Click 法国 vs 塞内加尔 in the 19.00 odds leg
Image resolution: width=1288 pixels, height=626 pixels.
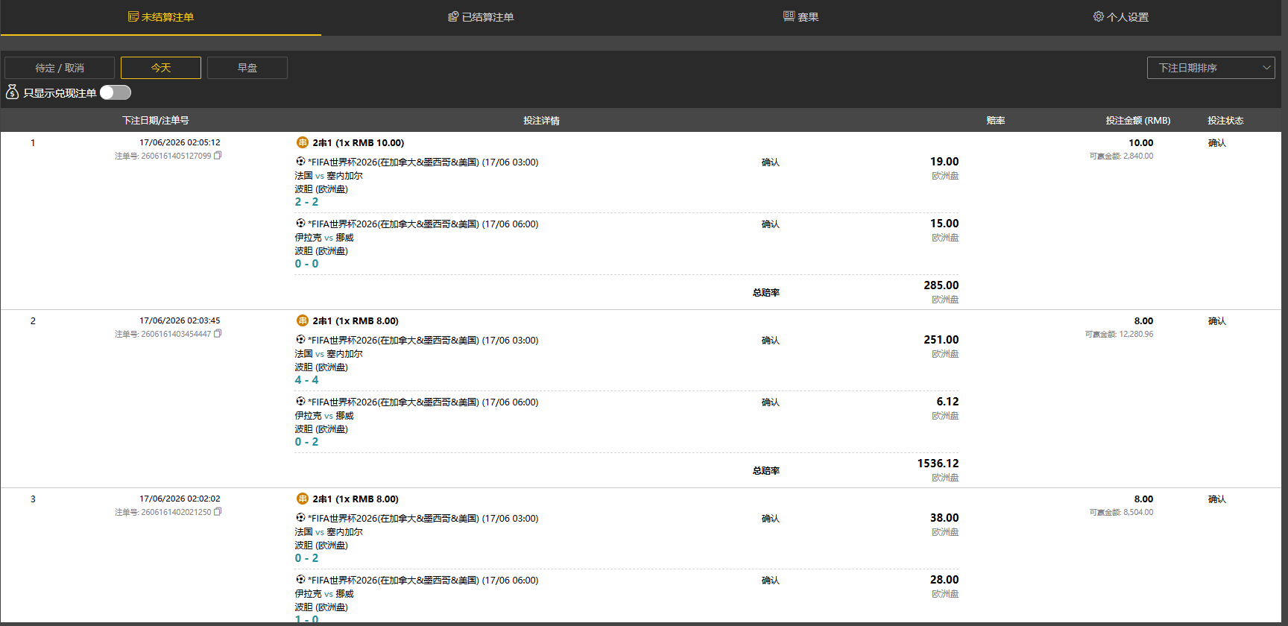(329, 176)
